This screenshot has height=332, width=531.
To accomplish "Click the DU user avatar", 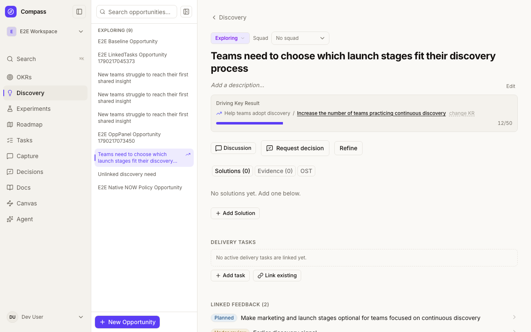I will 12,317.
